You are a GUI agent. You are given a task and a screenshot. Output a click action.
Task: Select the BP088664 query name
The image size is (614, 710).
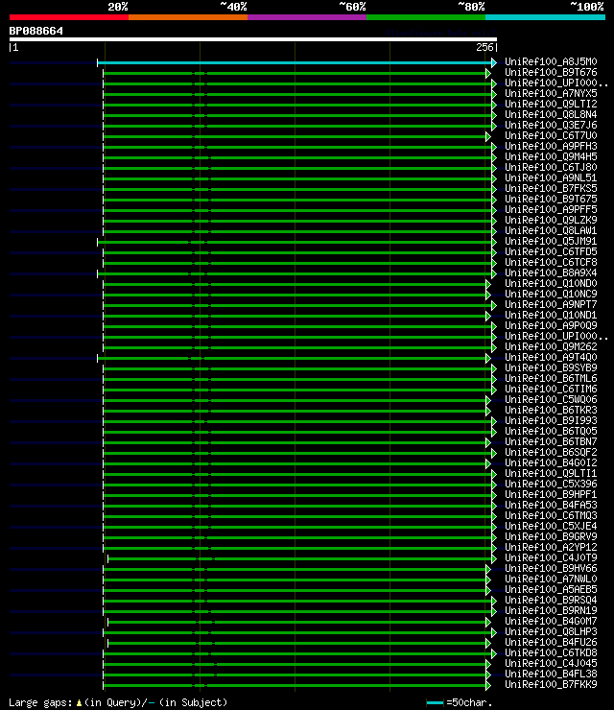click(36, 32)
